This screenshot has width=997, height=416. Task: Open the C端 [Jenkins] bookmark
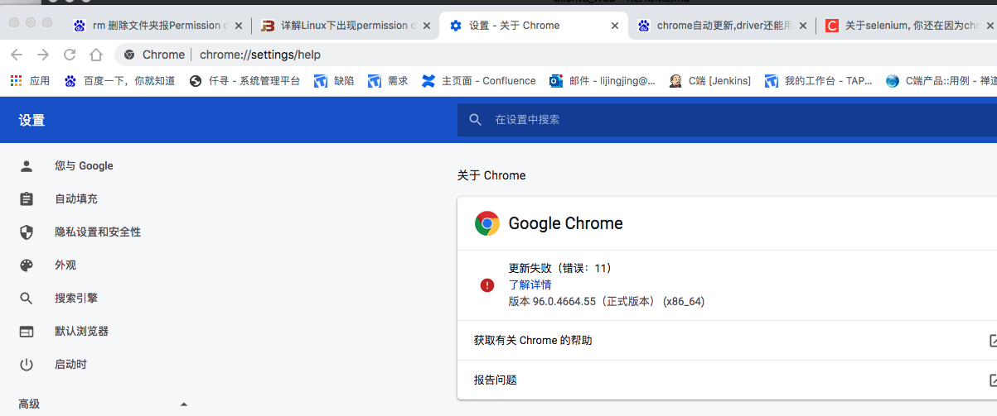coord(710,81)
